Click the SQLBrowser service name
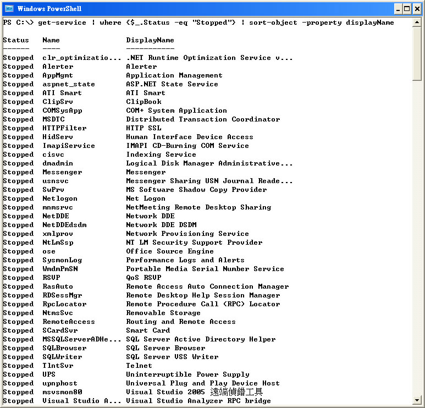425x408 pixels. [x=64, y=348]
